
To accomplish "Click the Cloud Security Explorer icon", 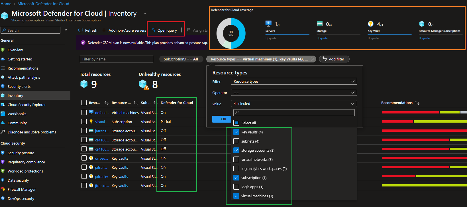I will [3, 105].
